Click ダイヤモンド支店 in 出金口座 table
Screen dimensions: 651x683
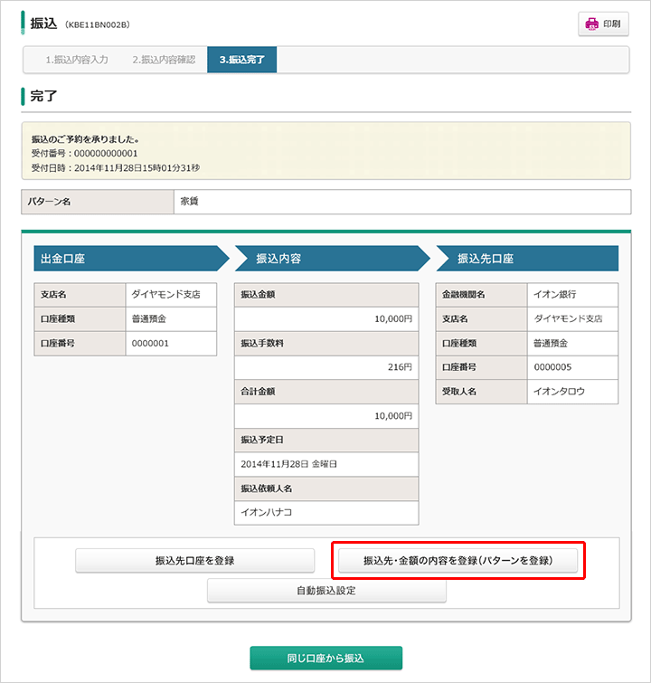click(x=165, y=294)
